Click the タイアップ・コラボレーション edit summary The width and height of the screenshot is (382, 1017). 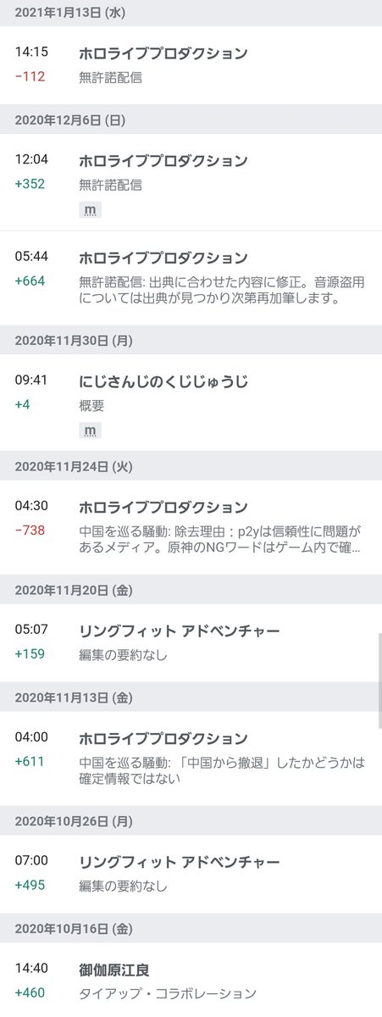(168, 993)
